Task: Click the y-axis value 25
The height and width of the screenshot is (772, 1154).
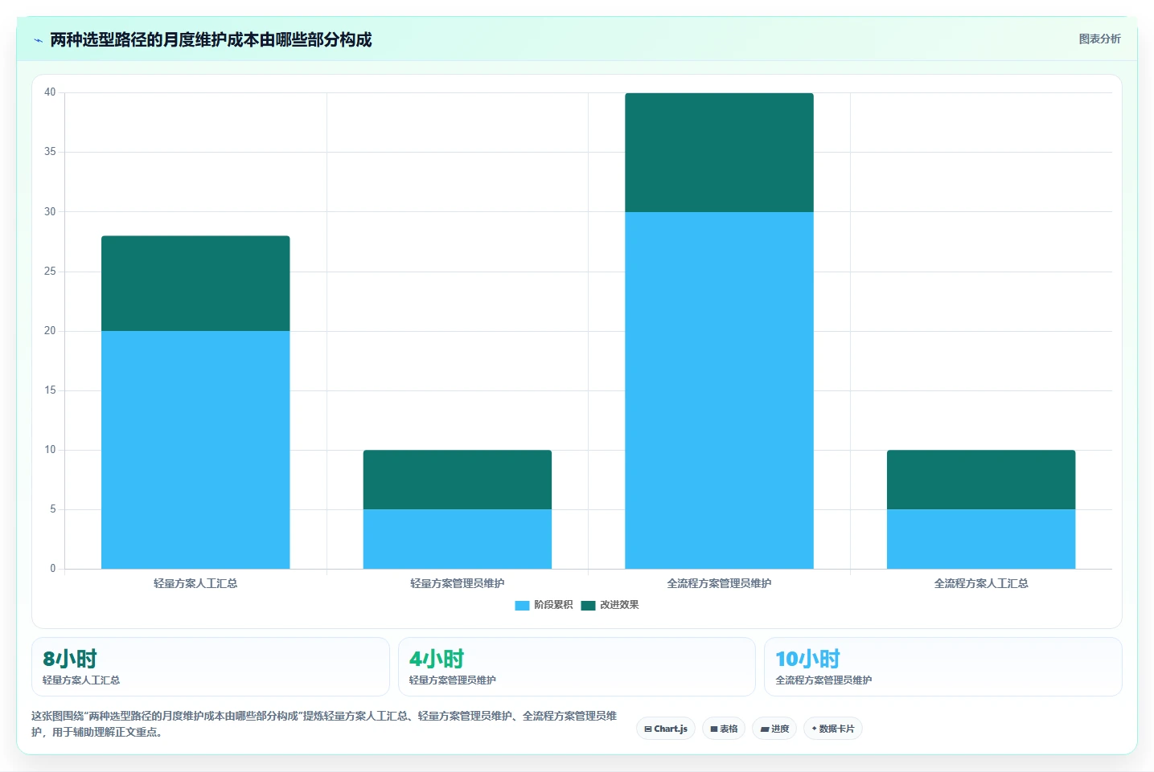Action: tap(50, 272)
